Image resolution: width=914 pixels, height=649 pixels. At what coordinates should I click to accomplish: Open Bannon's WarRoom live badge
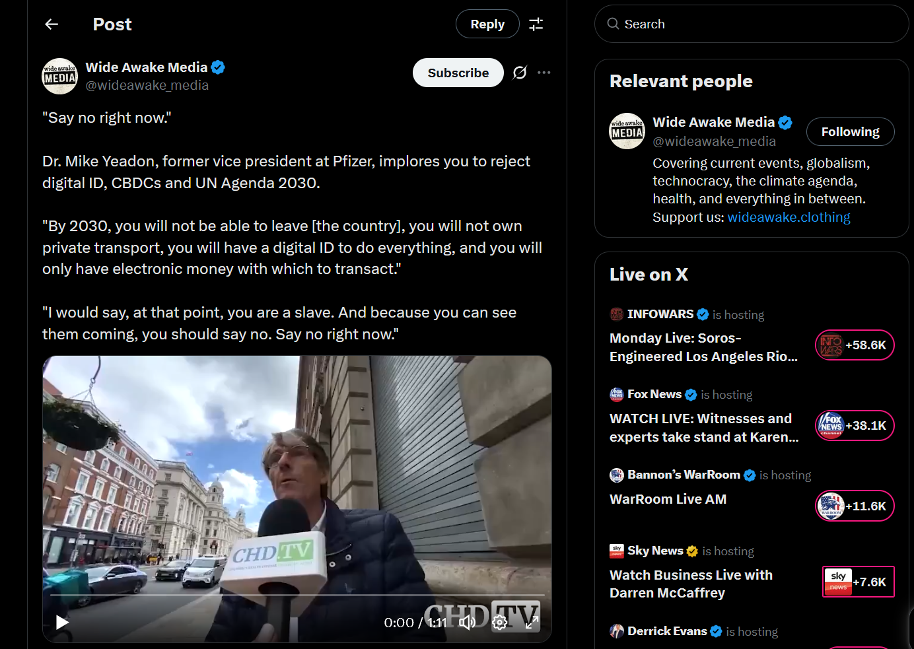coord(855,506)
